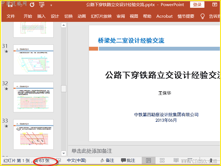Screen dimensions: 221x166
Task: Click slide counter 幻灯片 第 1 张 in status bar
Action: 17,161
